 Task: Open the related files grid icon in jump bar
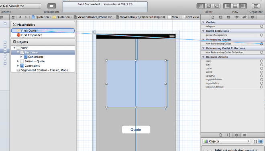coord(13,17)
